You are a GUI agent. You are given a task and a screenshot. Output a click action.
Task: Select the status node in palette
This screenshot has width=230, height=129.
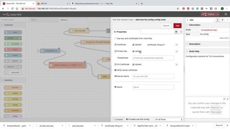click(13, 55)
